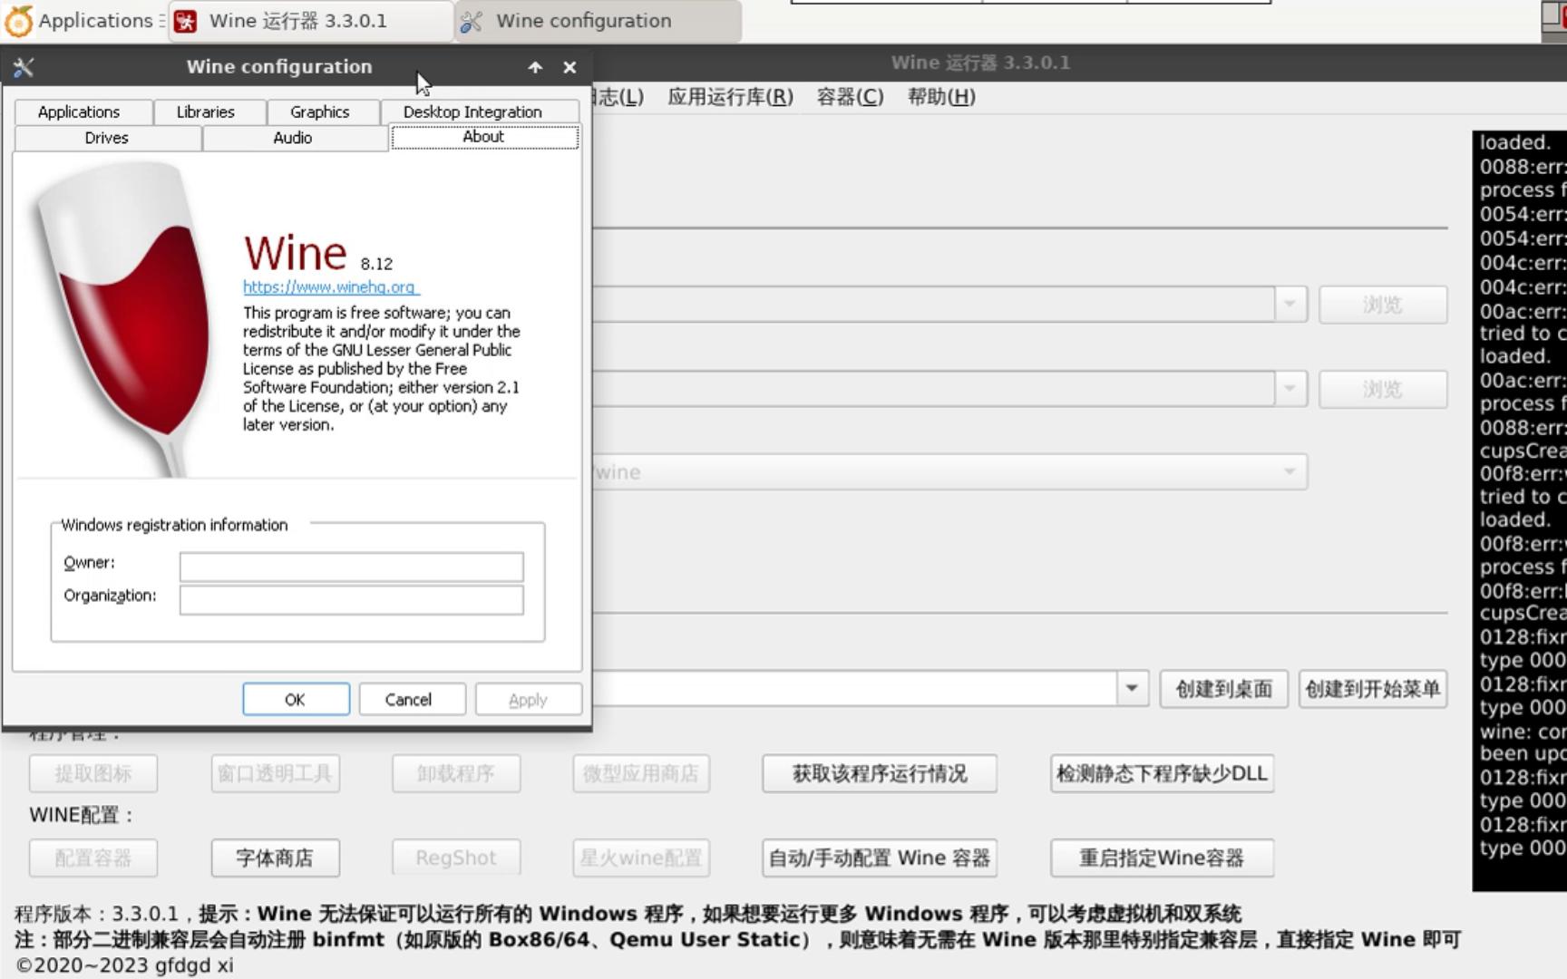1567x979 pixels.
Task: Open the Applications menu in the top bar
Action: coord(82,21)
